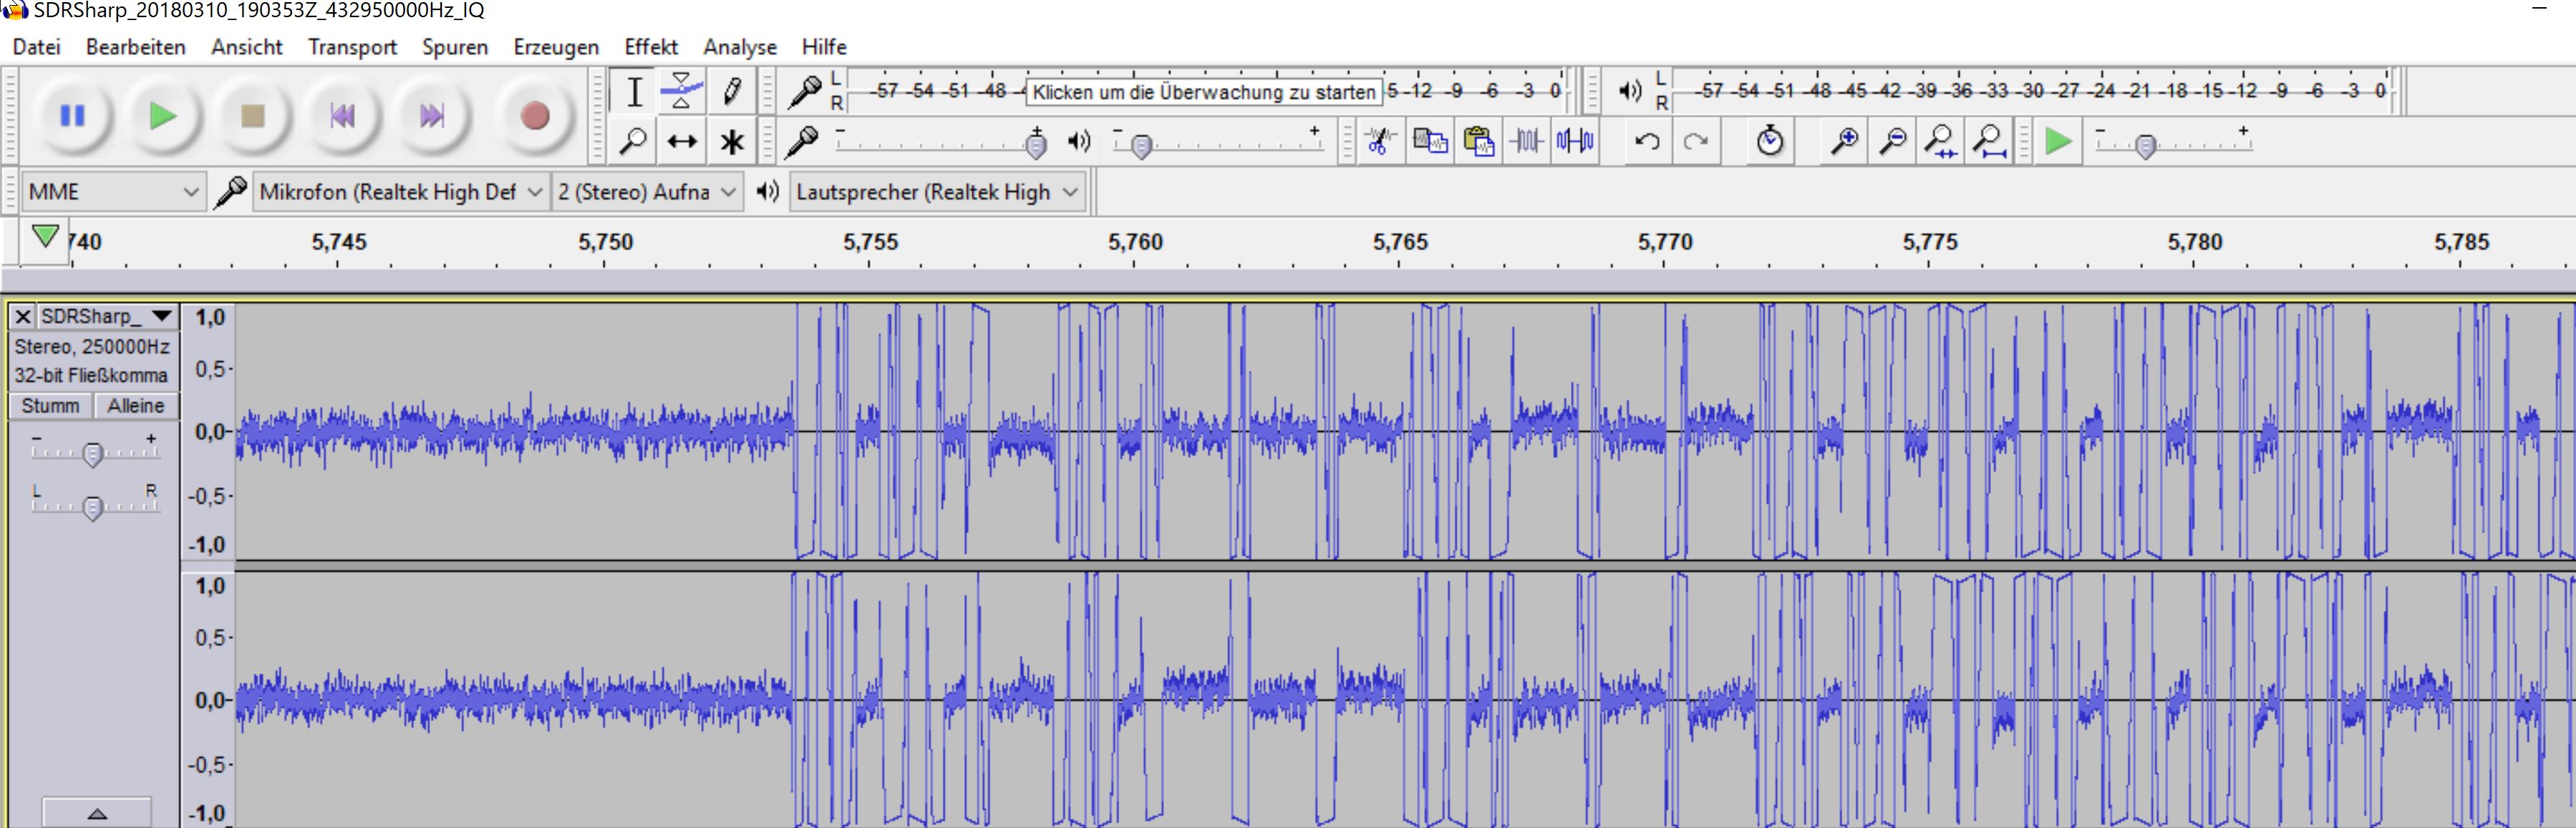The image size is (2576, 828).
Task: Select the I-beam Selection tool
Action: [634, 92]
